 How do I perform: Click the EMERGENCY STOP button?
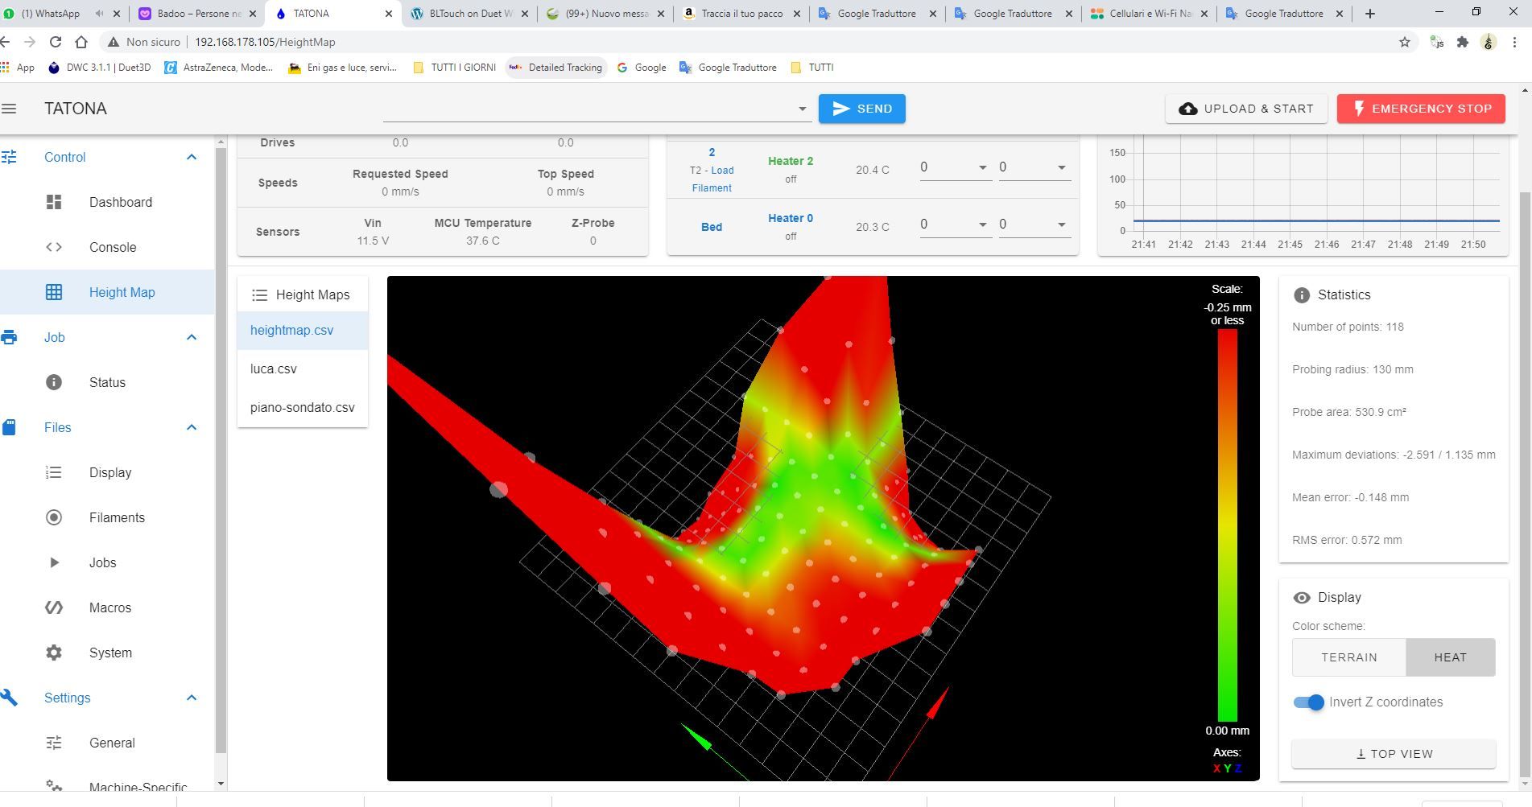[1422, 109]
